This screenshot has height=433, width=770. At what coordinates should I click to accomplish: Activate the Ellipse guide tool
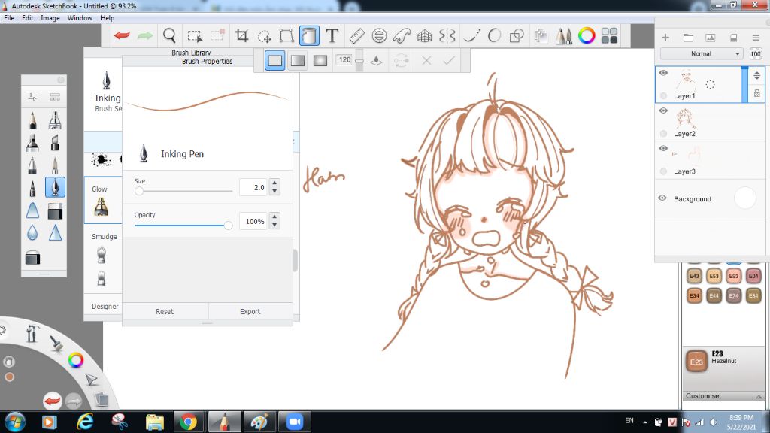coord(379,35)
